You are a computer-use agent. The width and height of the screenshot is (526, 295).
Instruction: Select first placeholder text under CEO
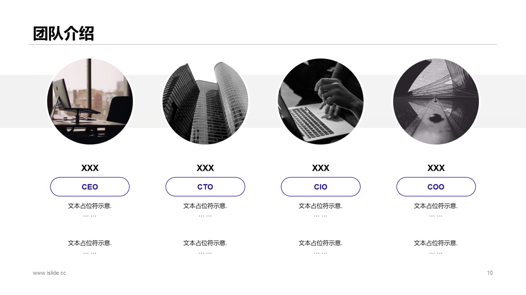(x=90, y=206)
